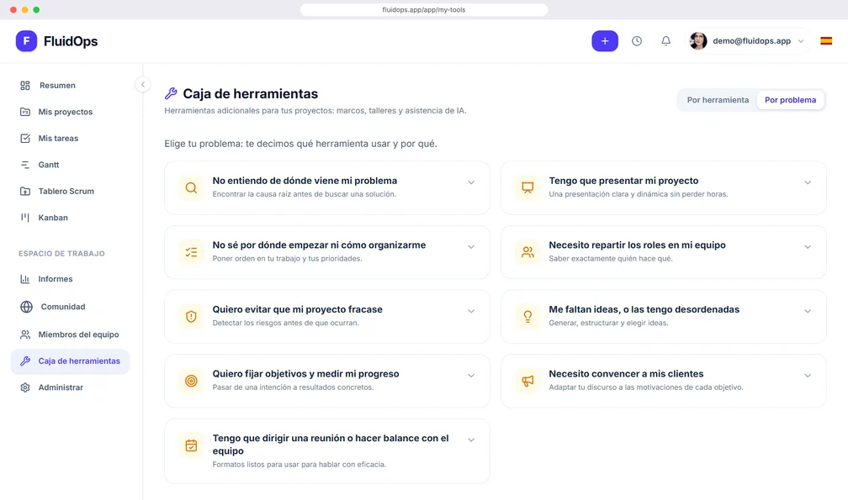848x500 pixels.
Task: Open the demo@fluidops.app account dropdown
Action: (748, 41)
